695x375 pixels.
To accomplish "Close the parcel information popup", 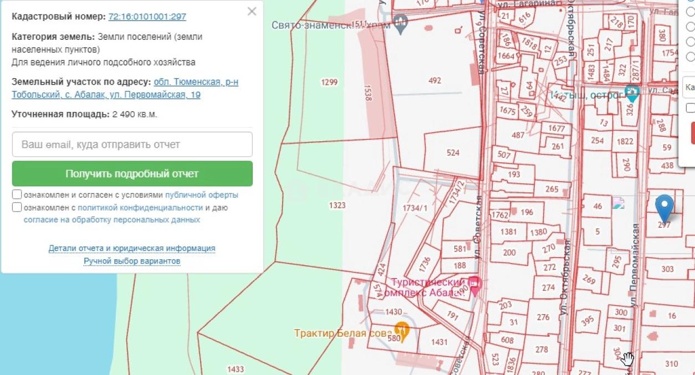I will (x=252, y=12).
